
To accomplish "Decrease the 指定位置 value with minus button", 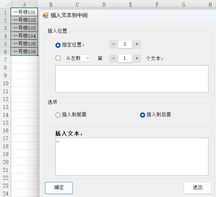I will pos(113,45).
